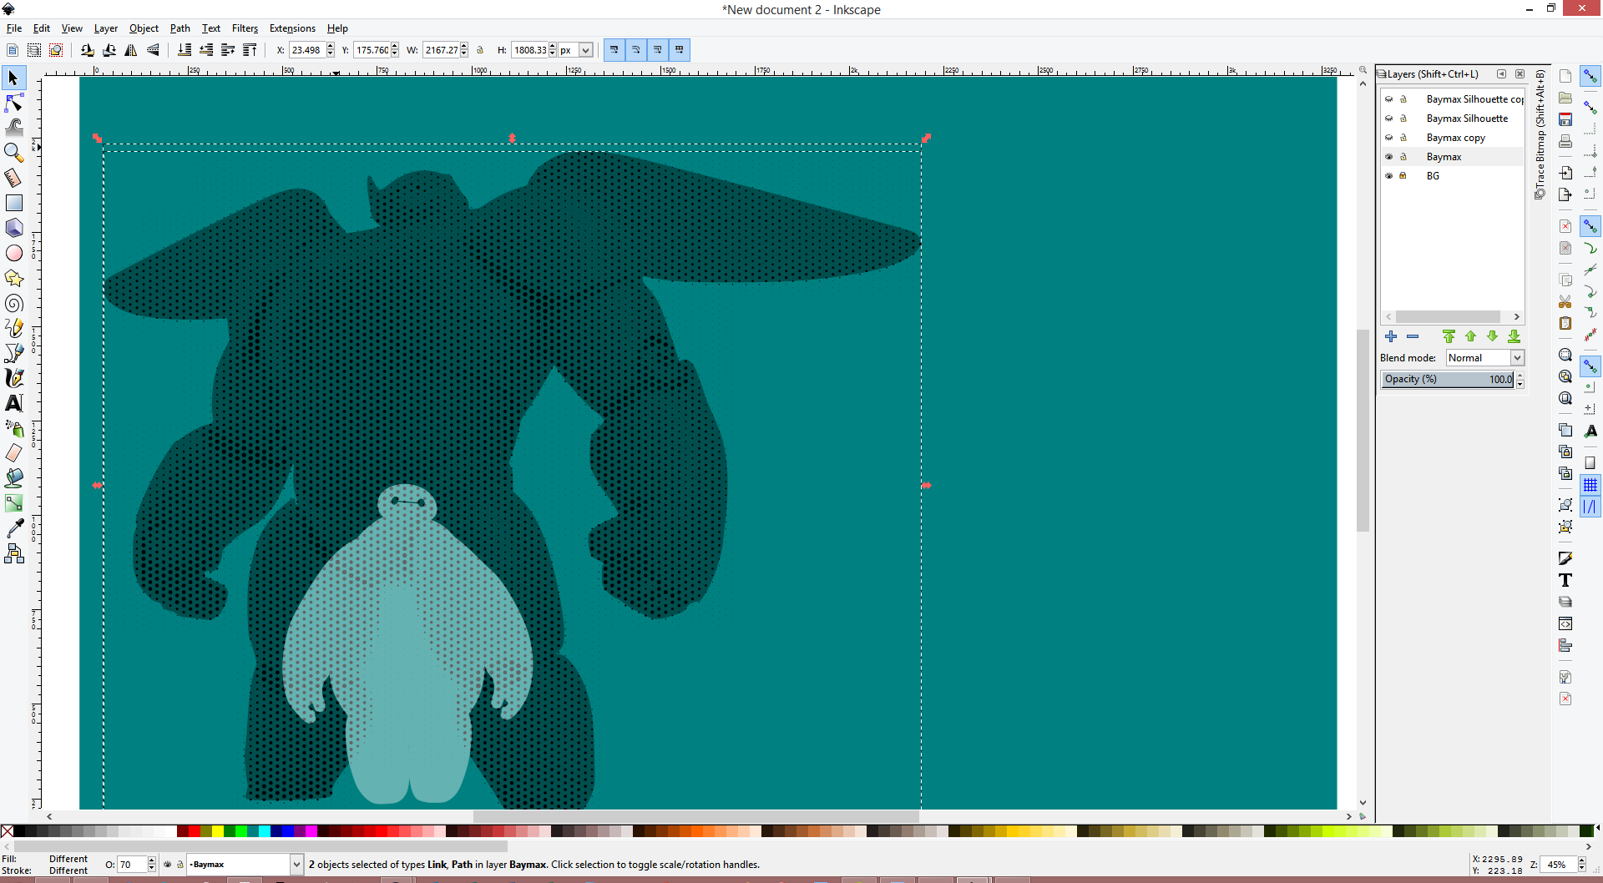The height and width of the screenshot is (883, 1603).
Task: Open units px dropdown
Action: click(576, 50)
